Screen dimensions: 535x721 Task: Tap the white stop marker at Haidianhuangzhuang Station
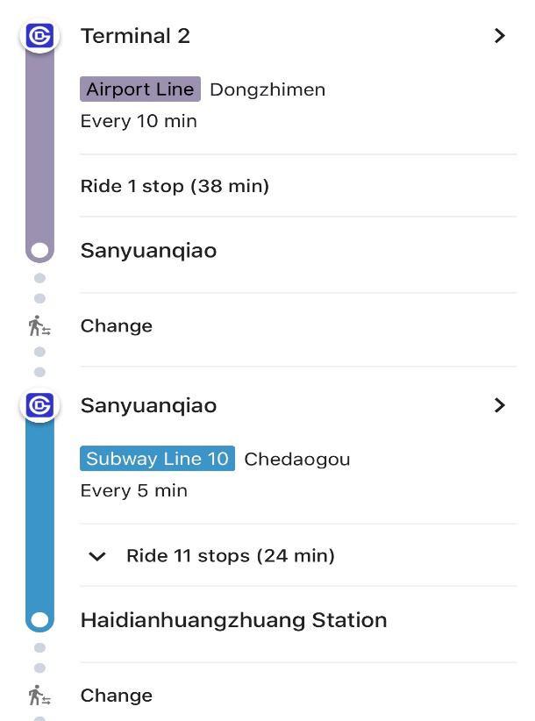(39, 620)
